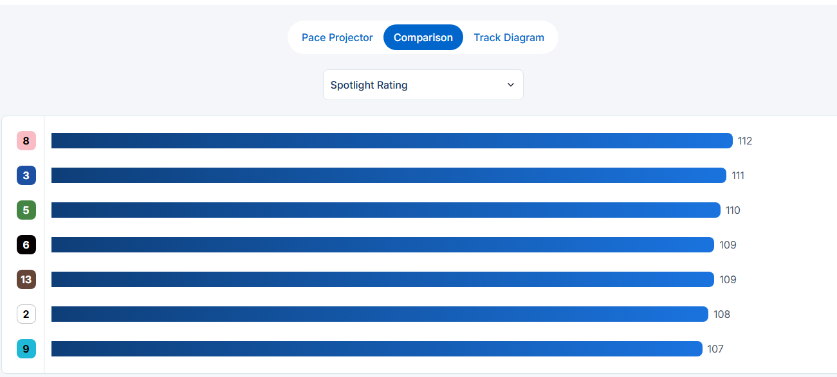This screenshot has width=837, height=377.
Task: Click the bar for runner 13
Action: [382, 279]
